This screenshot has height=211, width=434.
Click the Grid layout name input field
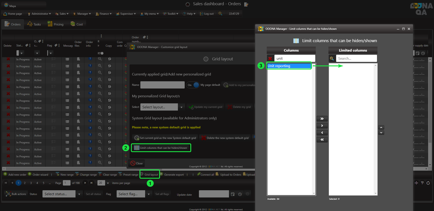[x=162, y=85]
